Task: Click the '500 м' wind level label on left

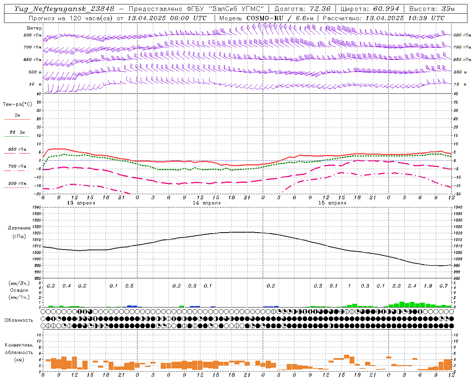Action: [x=35, y=72]
